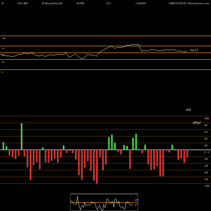The height and width of the screenshot is (211, 211).
Task: Click the 80 label on the MR axis
Action: click(206, 125)
